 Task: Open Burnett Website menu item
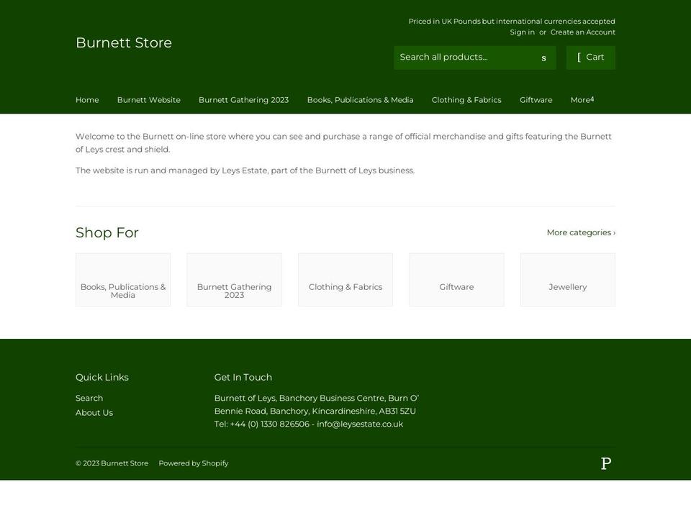pos(148,100)
